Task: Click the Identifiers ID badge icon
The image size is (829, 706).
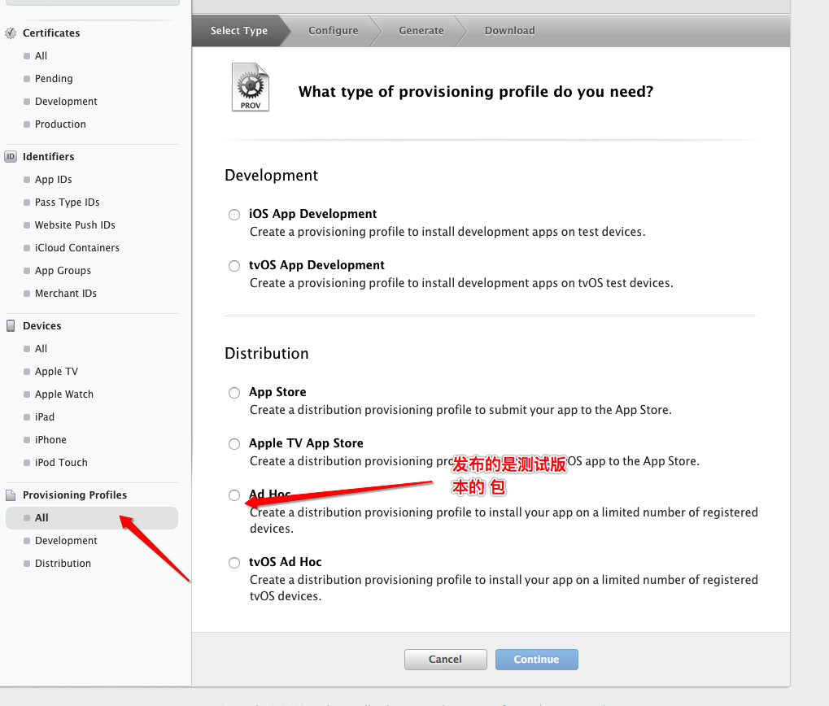Action: 11,156
